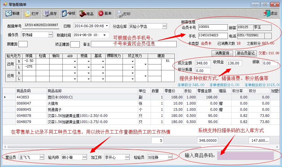Click the 会员卡号 input field

[x=213, y=27]
